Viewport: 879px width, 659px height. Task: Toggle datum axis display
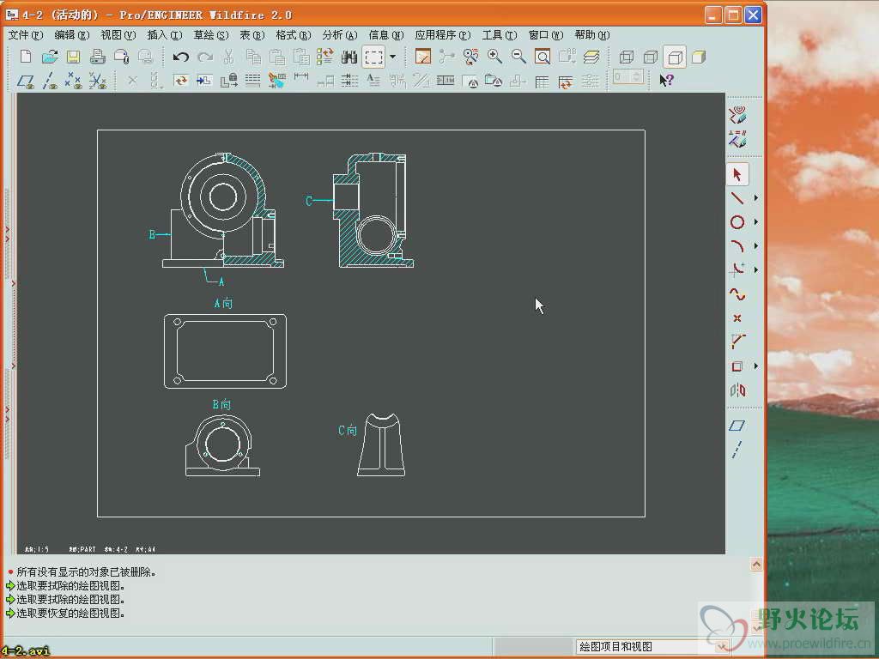tap(50, 81)
